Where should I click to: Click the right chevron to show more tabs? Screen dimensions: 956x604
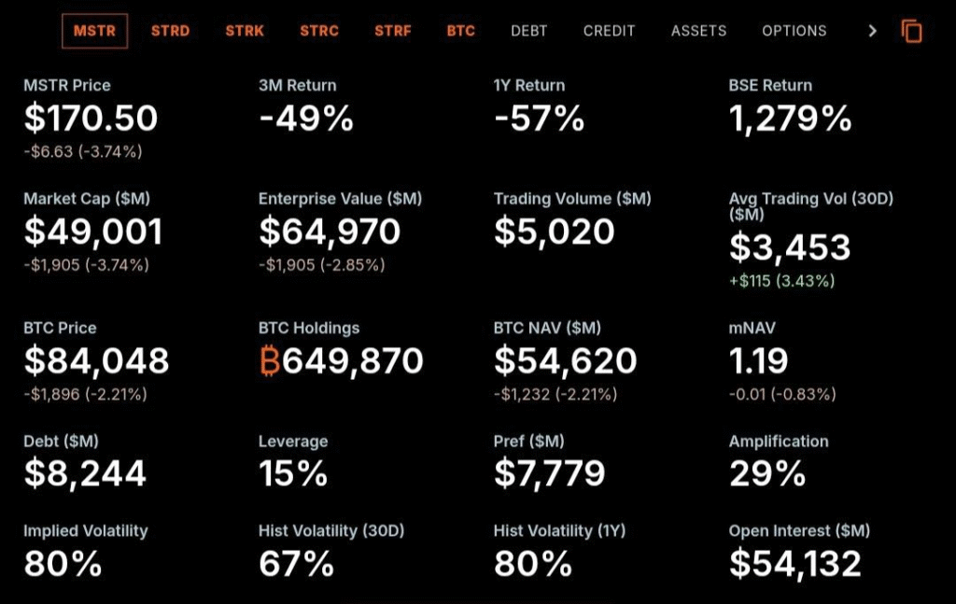coord(872,31)
